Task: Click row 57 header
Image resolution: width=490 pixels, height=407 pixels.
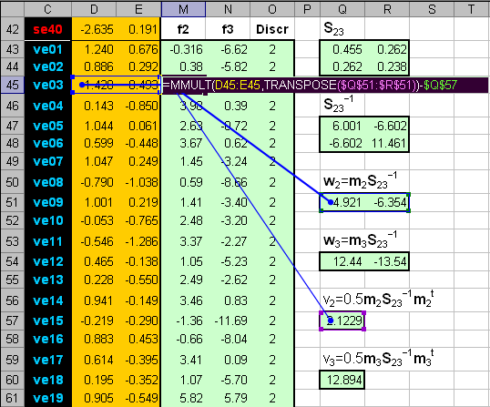Action: pyautogui.click(x=12, y=321)
